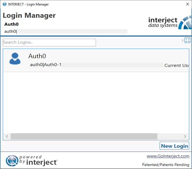This screenshot has width=192, height=169.
Task: Click the interject data systems logo
Action: (x=170, y=22)
